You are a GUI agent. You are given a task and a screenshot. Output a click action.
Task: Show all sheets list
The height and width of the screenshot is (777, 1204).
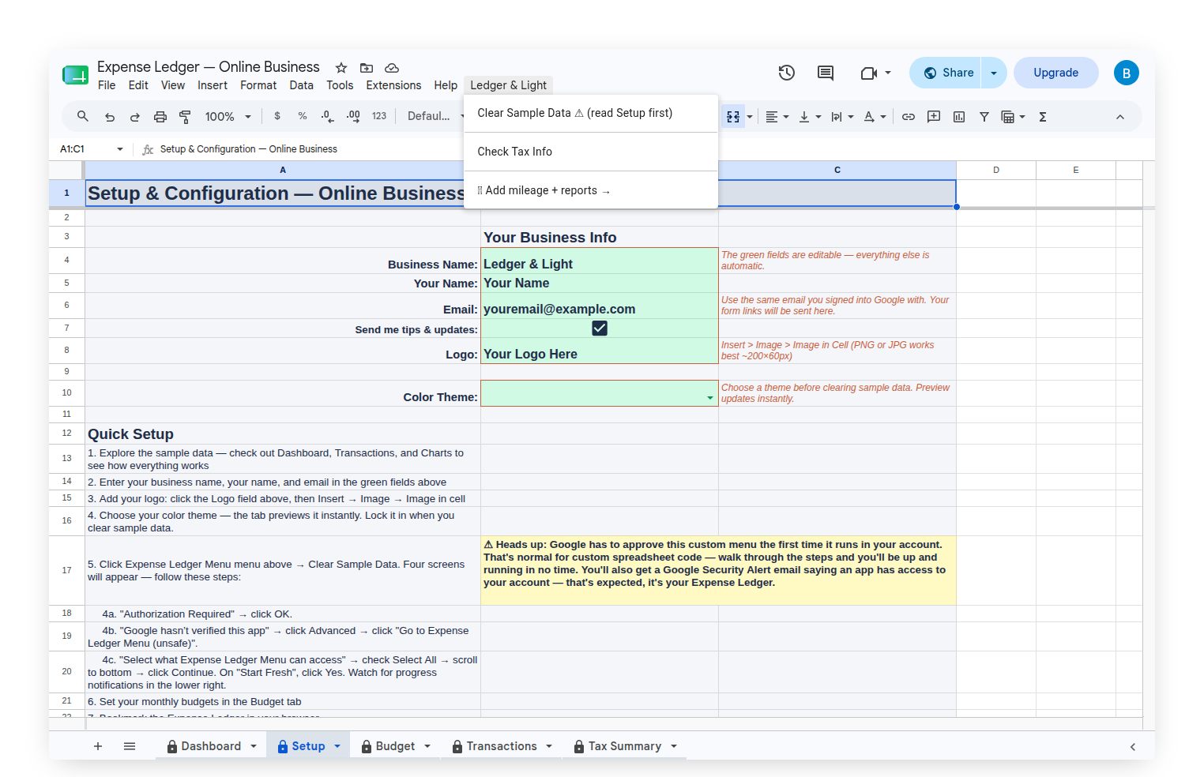click(130, 746)
